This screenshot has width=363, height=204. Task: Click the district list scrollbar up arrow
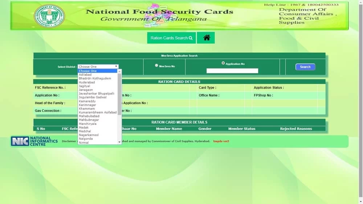119,71
